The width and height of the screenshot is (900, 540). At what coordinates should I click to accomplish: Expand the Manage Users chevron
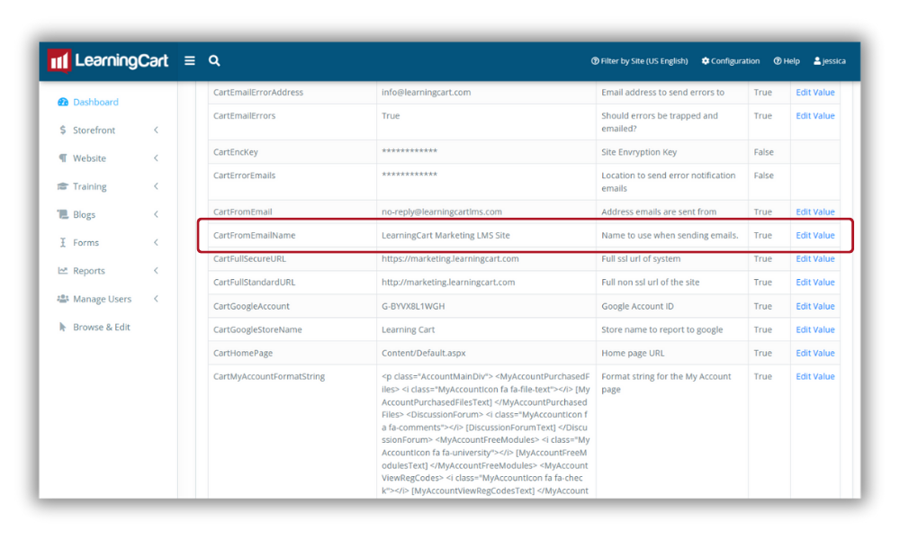(156, 299)
